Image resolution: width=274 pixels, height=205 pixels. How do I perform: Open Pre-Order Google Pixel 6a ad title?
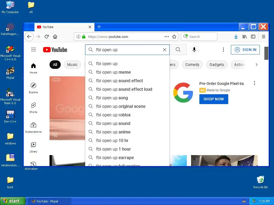point(221,84)
